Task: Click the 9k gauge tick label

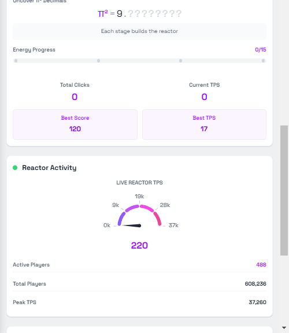Action: click(116, 205)
